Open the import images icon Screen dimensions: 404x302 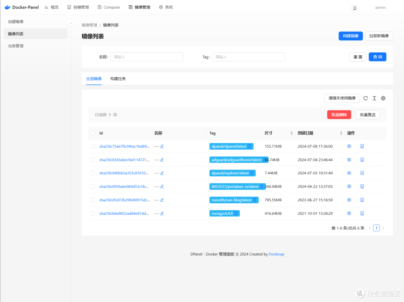(x=374, y=98)
